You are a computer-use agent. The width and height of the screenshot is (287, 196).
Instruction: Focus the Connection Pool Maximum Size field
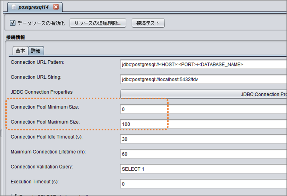pos(204,124)
